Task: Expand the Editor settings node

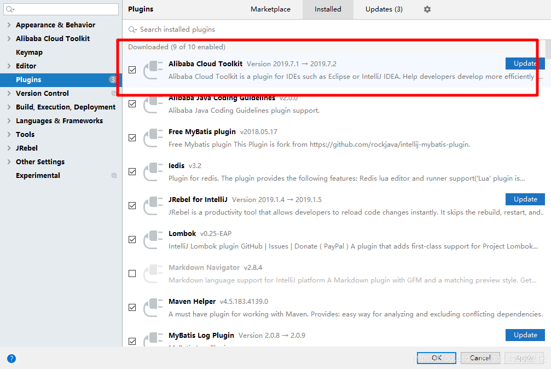Action: coord(9,66)
